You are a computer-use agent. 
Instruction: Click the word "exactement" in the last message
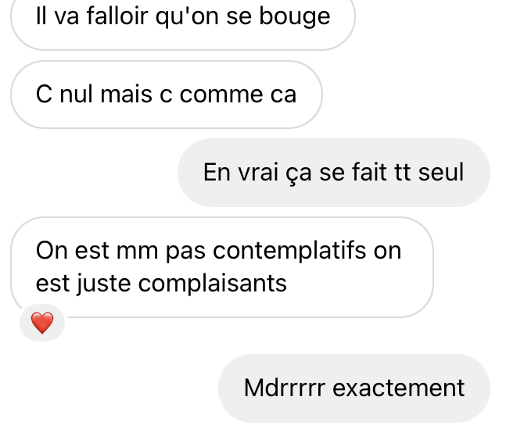[399, 388]
